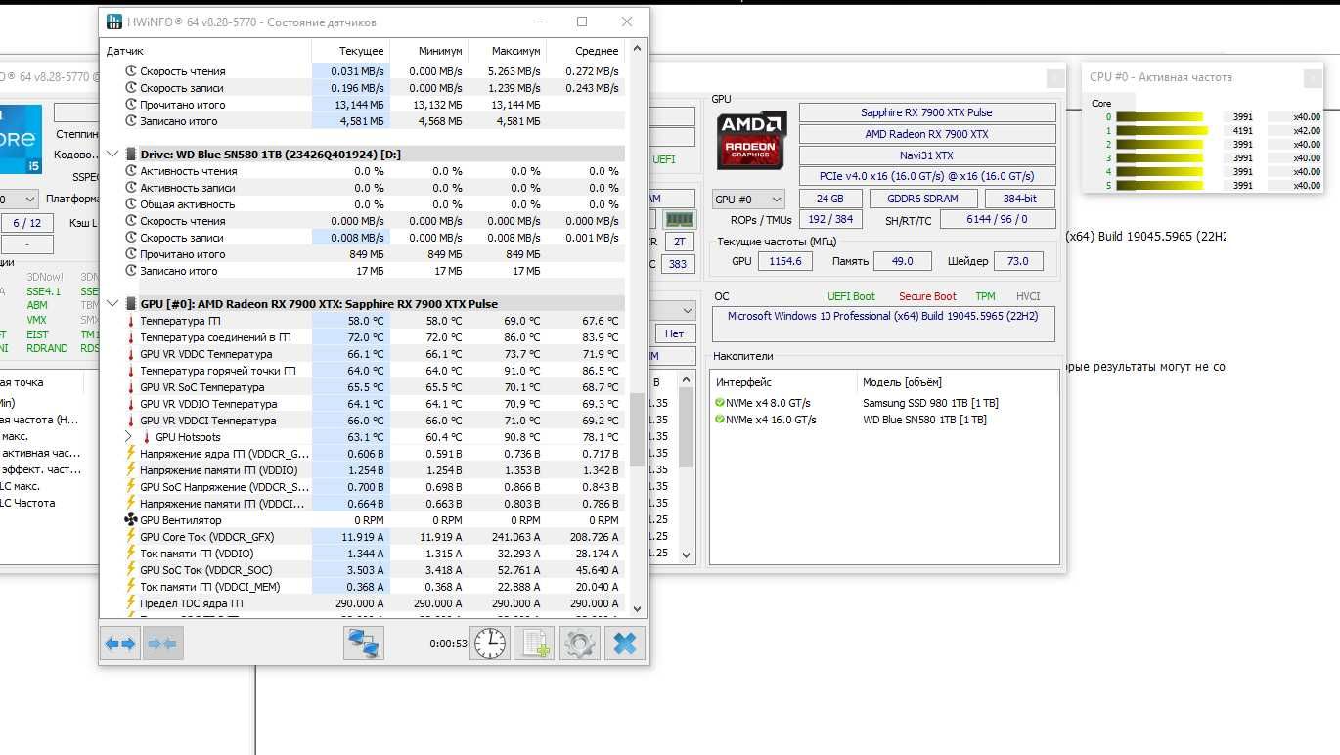The height and width of the screenshot is (755, 1340).
Task: Click the blue X close sensors icon
Action: click(x=624, y=644)
